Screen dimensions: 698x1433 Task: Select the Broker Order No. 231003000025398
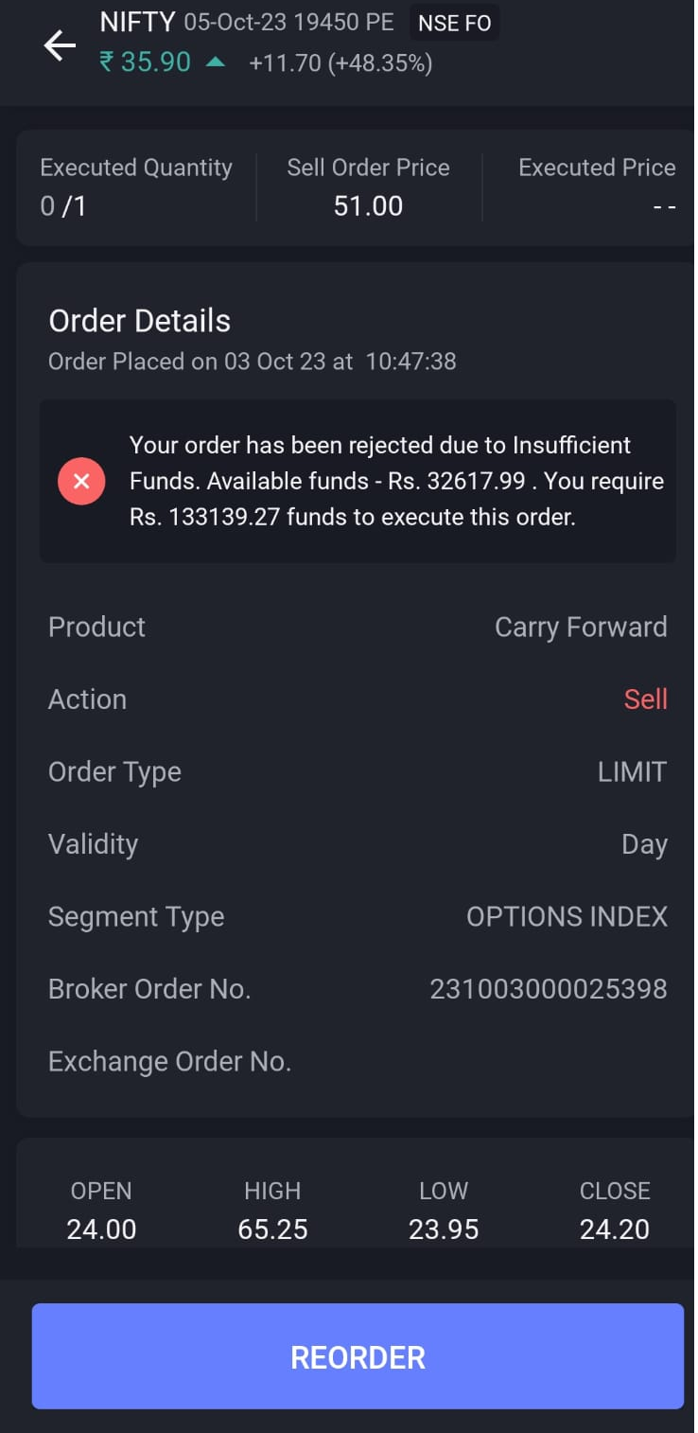[x=549, y=989]
